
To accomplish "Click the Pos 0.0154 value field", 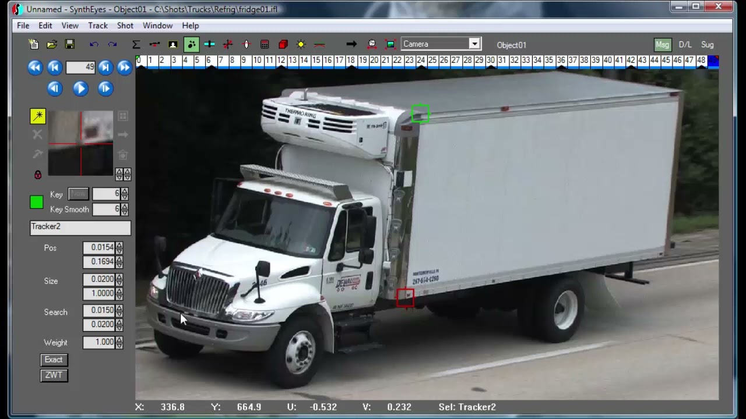I will coord(99,248).
